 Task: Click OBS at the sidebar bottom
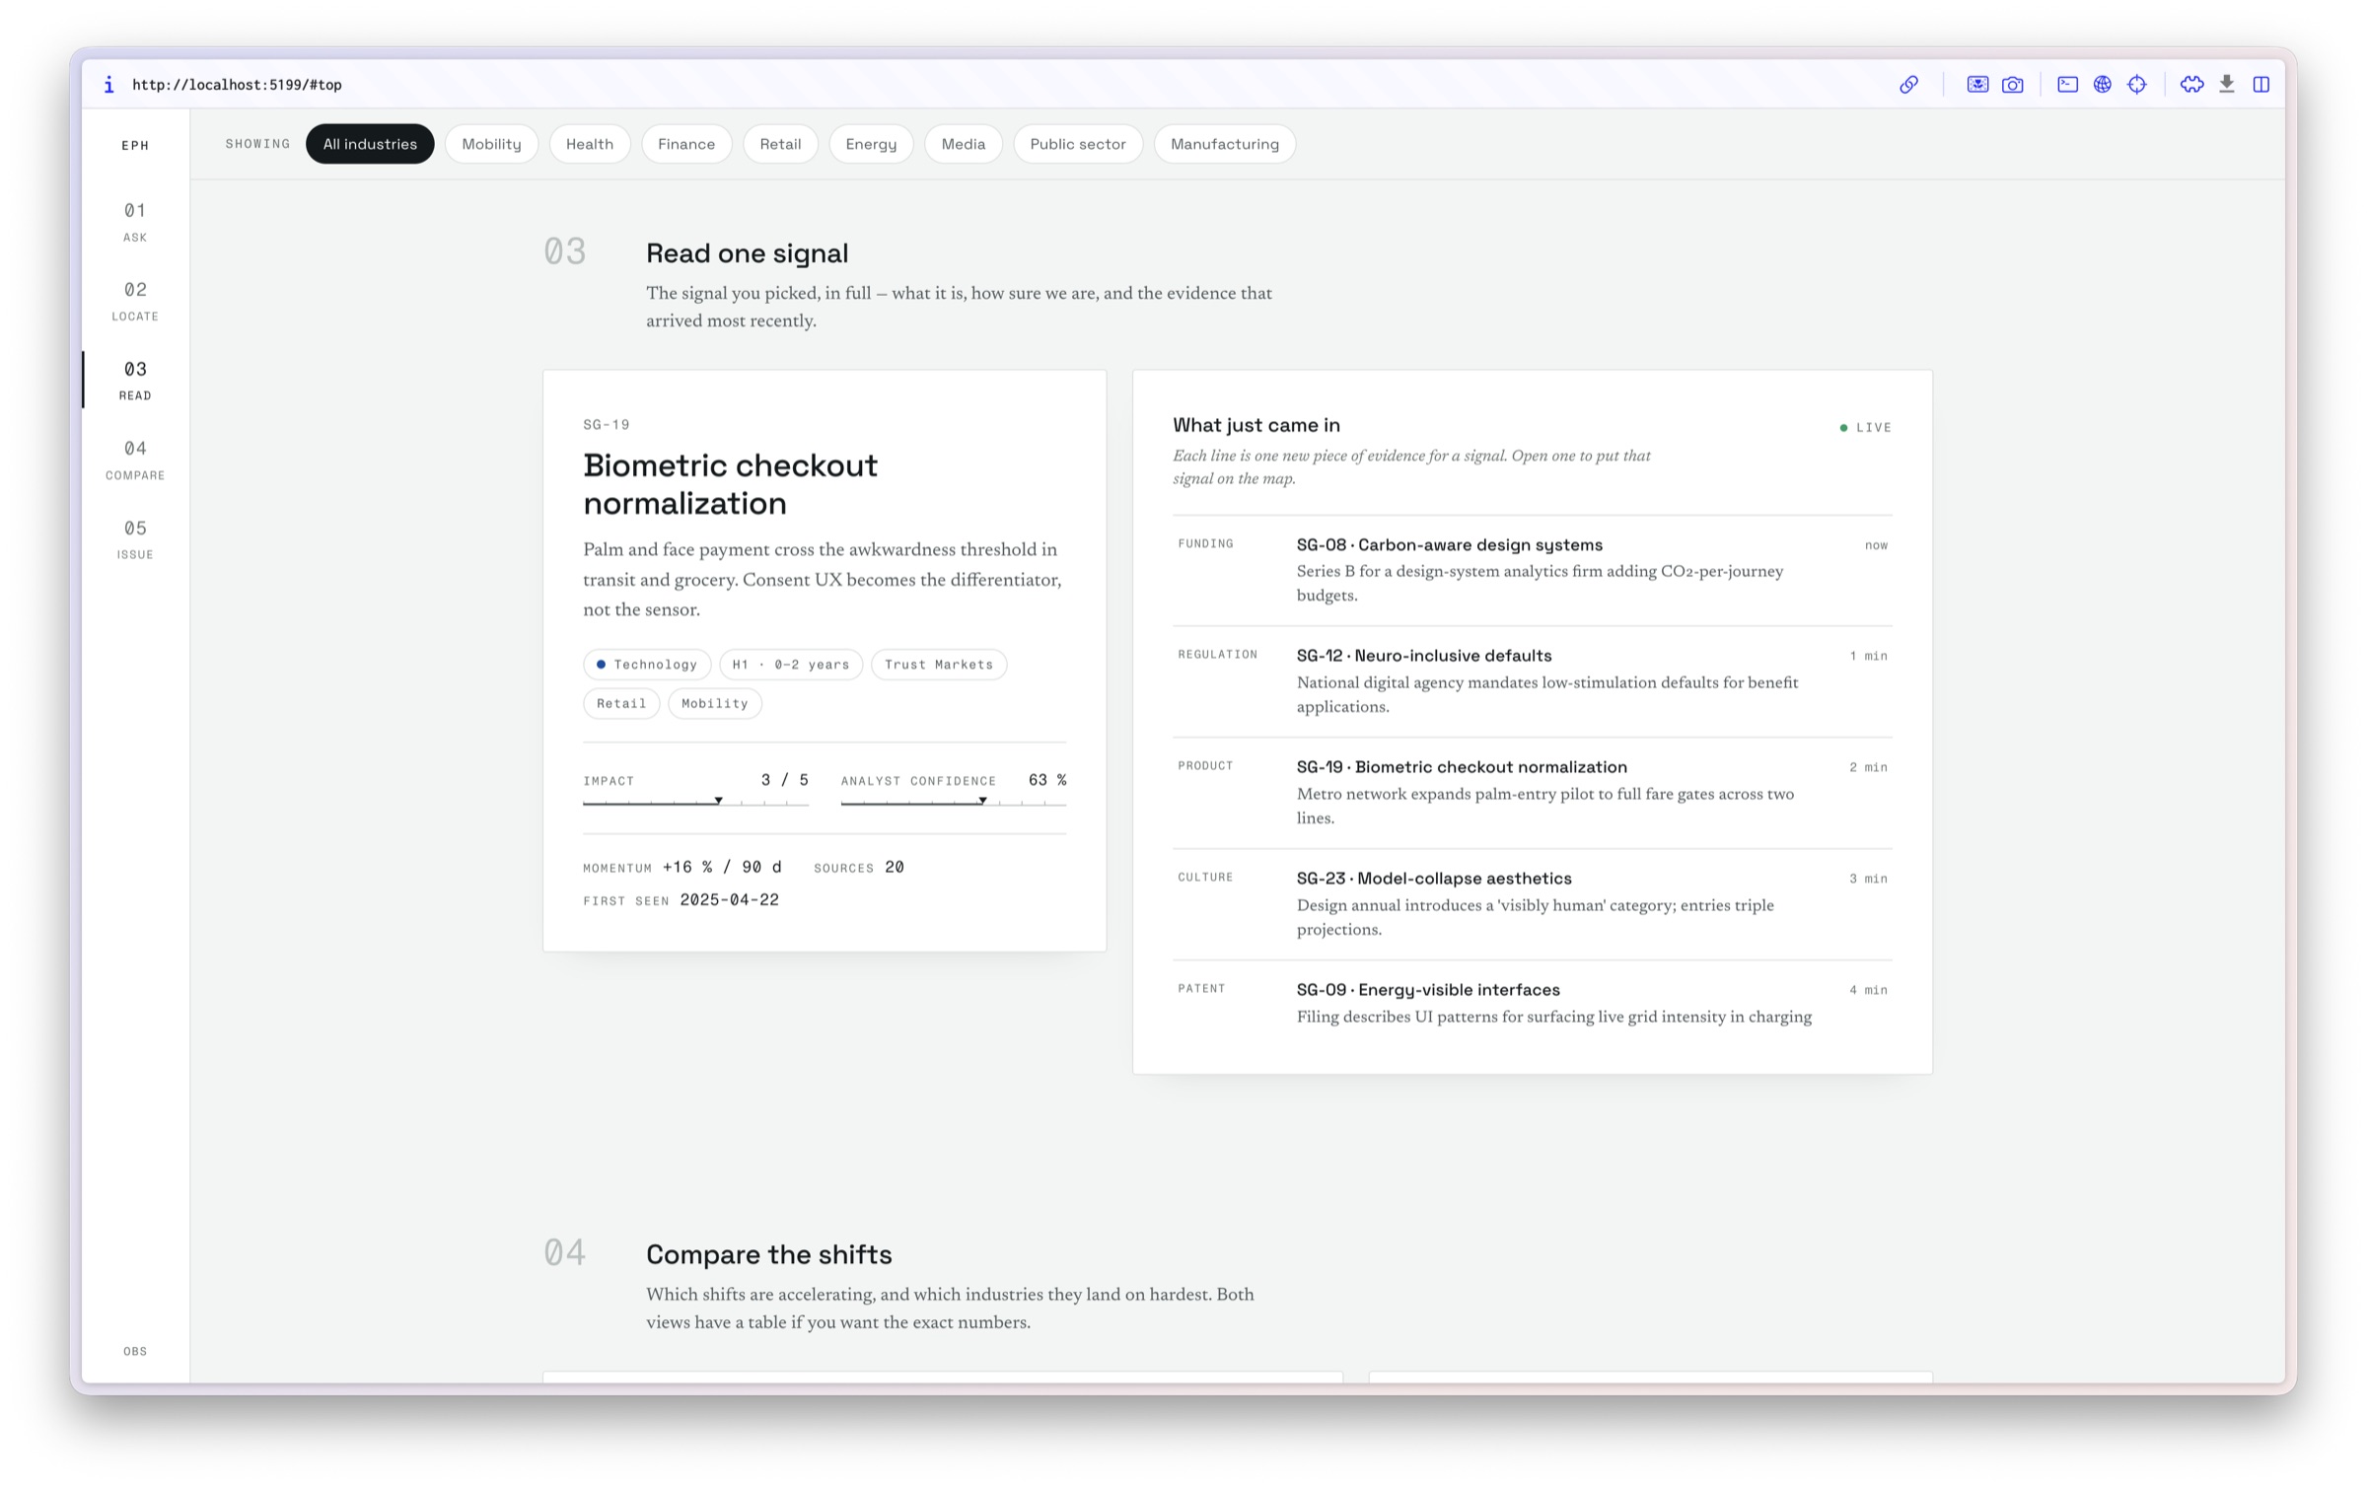(135, 1351)
